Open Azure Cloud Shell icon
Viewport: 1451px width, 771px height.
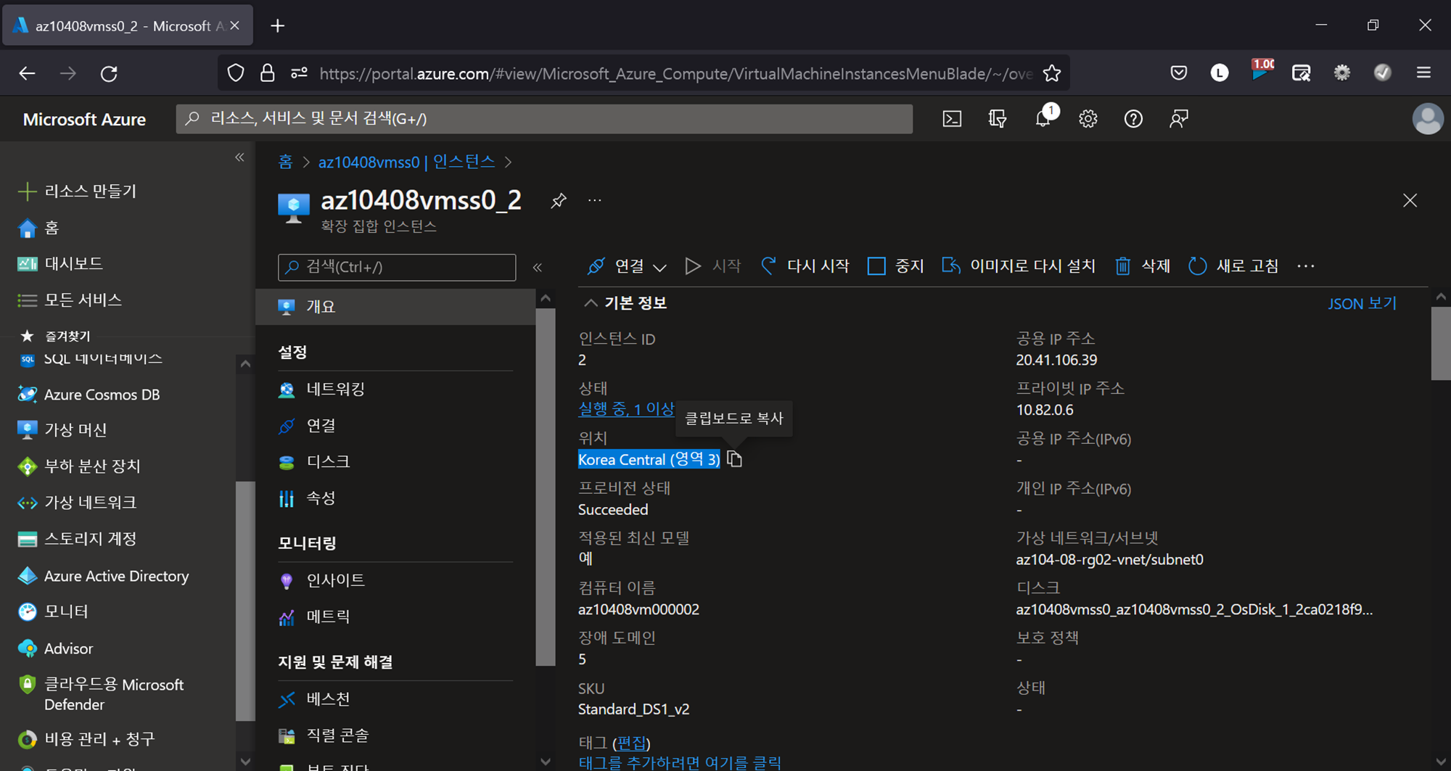click(952, 119)
